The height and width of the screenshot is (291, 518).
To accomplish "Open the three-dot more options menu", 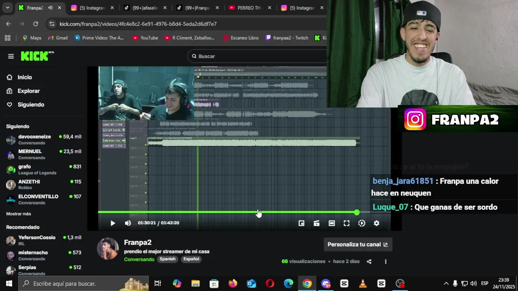I will pyautogui.click(x=385, y=261).
